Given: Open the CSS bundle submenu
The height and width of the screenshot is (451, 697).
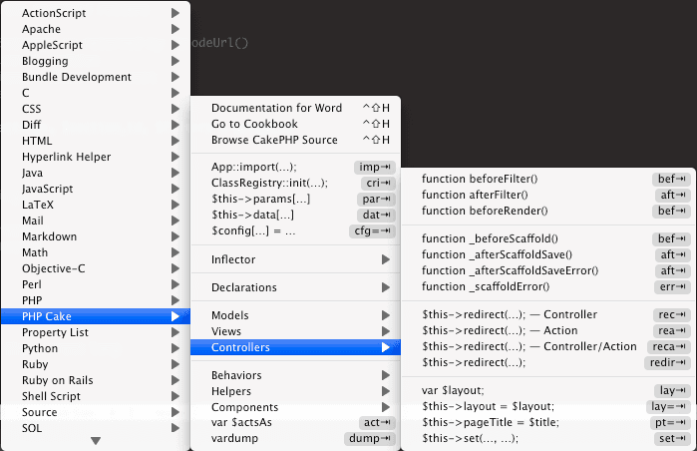Looking at the screenshot, I should tap(96, 109).
